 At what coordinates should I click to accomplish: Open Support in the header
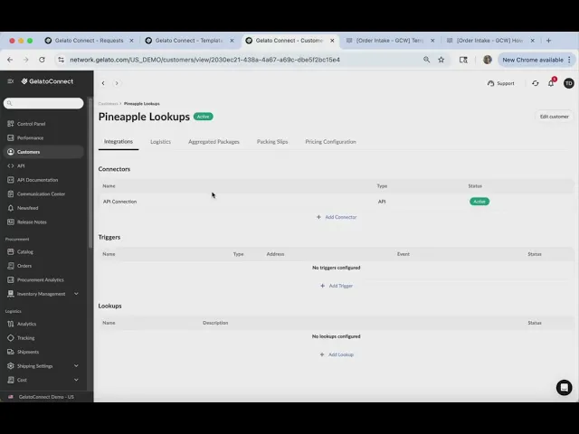(500, 83)
